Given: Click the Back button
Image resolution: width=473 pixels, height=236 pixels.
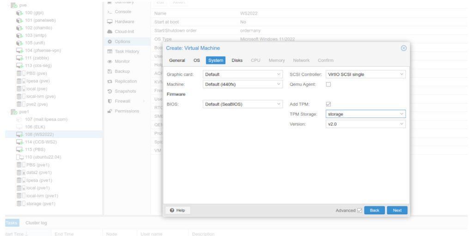Looking at the screenshot, I should click(374, 210).
